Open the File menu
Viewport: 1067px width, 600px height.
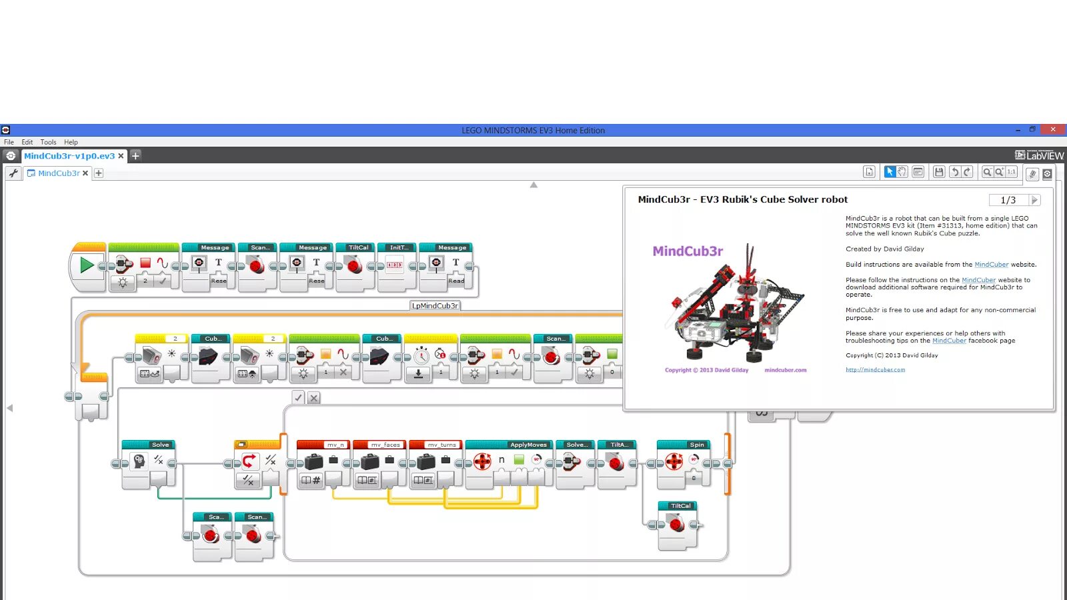9,142
